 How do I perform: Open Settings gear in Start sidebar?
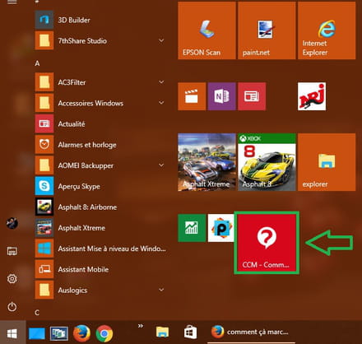pos(12,279)
